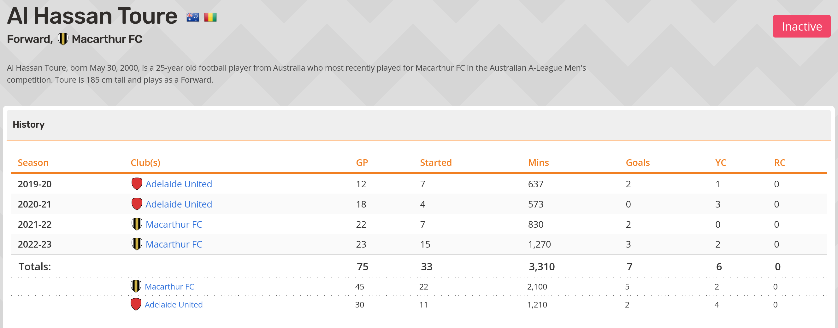Click the Goals column header
The width and height of the screenshot is (838, 328).
click(638, 162)
